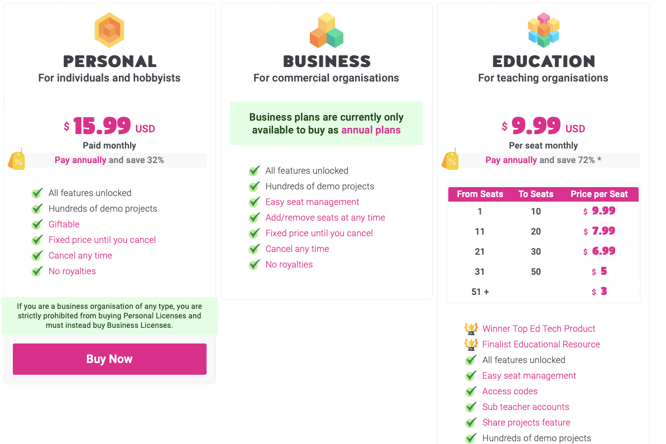Open the annual plans link in Business notice
This screenshot has height=444, width=666.
tap(371, 130)
